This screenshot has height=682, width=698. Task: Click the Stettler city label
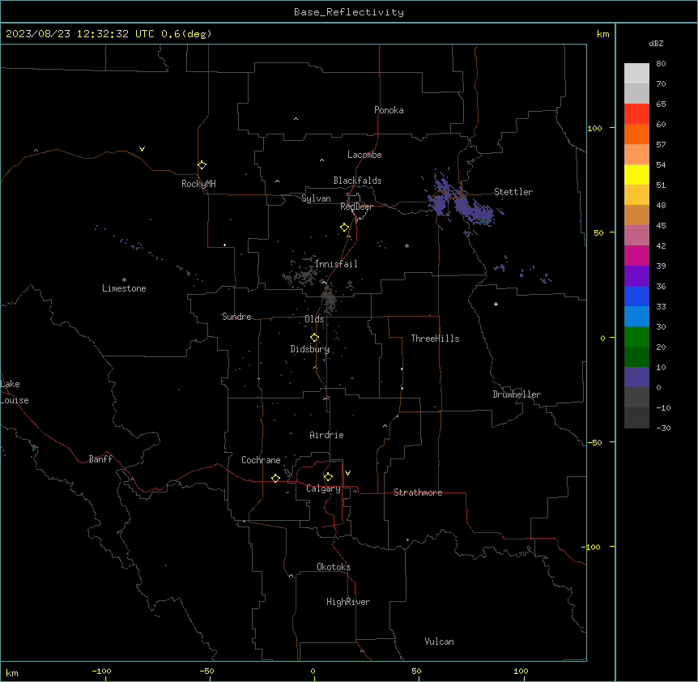pos(513,192)
